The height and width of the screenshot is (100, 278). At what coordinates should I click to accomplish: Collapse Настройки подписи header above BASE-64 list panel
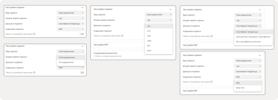click(260, 55)
